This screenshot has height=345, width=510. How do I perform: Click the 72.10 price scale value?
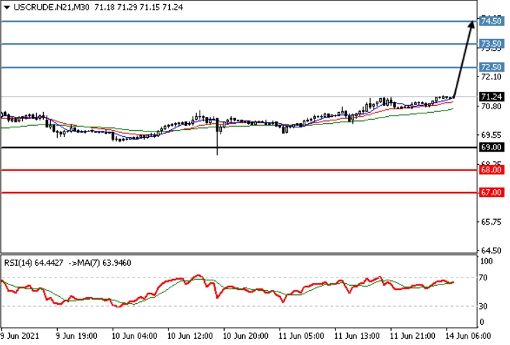point(491,77)
